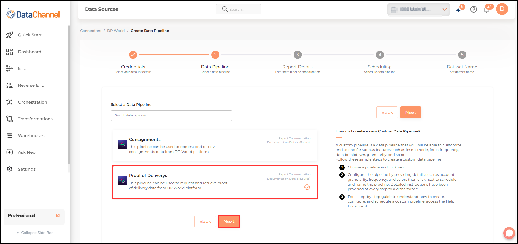Click the Credentials step label
Viewport: 518px width, 244px height.
point(133,67)
